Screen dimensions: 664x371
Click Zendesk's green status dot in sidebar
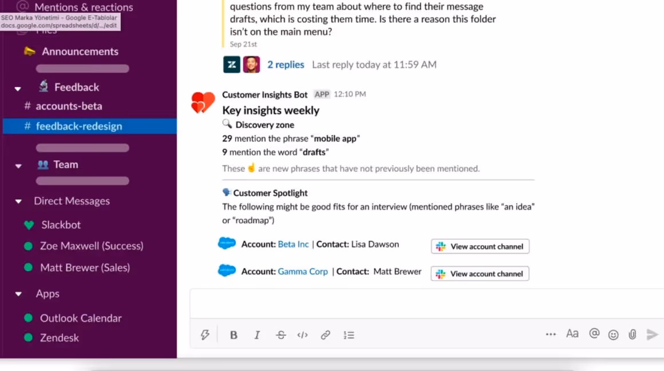(x=29, y=338)
